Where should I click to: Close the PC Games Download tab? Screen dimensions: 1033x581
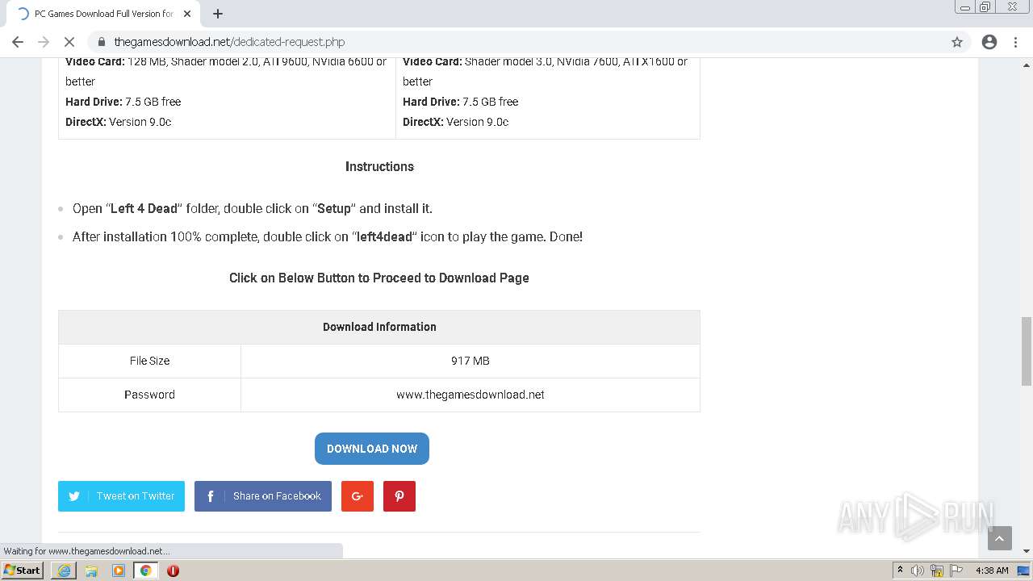point(187,14)
